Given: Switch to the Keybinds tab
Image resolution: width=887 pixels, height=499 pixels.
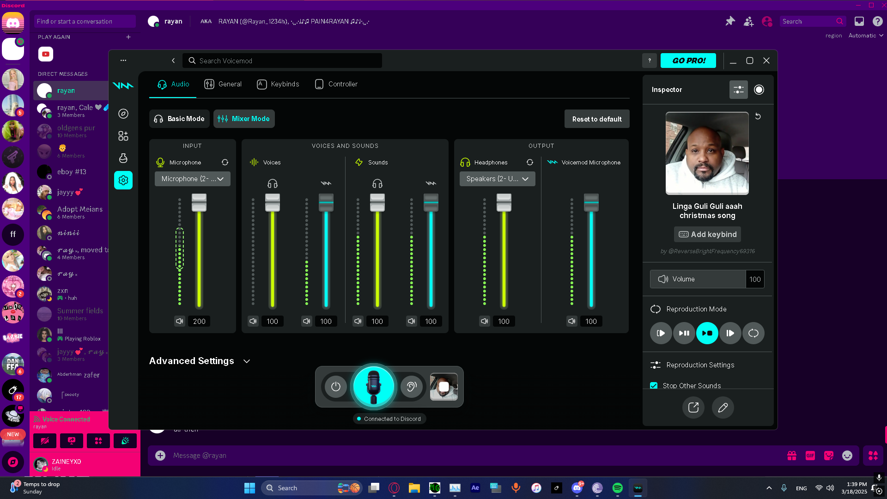Looking at the screenshot, I should point(278,84).
